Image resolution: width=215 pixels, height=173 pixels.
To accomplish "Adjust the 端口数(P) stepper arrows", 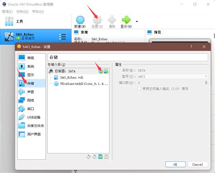I will pyautogui.click(x=206, y=83).
